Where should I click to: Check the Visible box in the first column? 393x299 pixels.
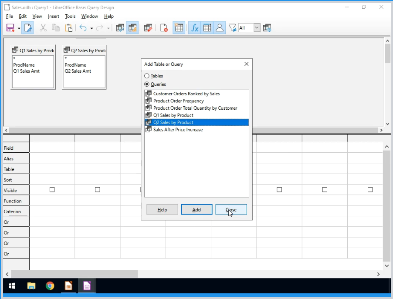tap(52, 190)
